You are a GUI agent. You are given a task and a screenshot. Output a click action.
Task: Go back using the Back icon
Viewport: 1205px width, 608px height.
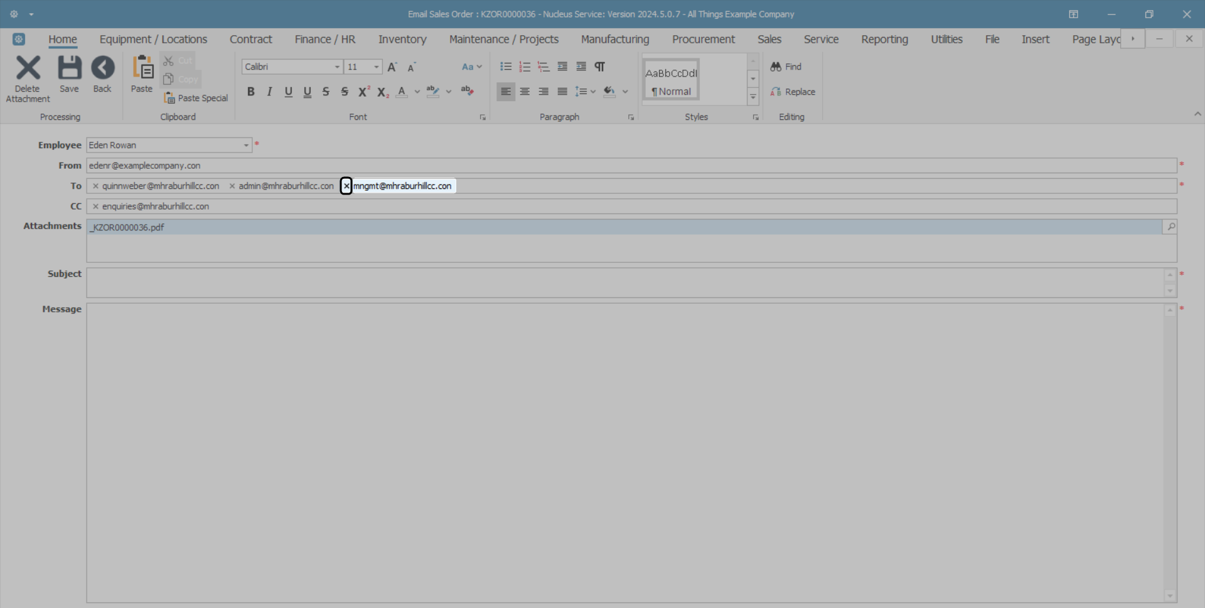[x=102, y=75]
